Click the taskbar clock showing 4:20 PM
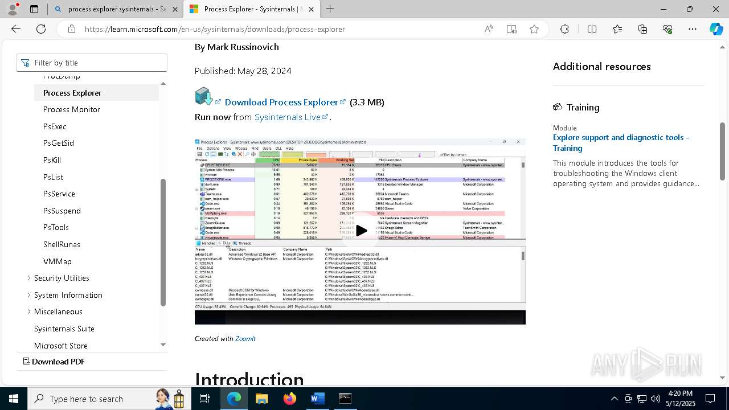 pyautogui.click(x=681, y=399)
